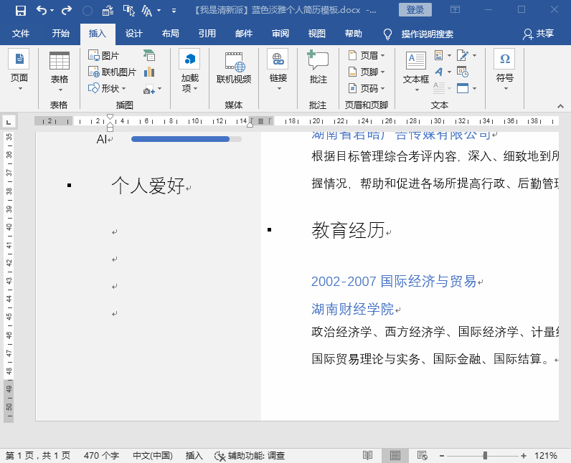Open the 视图 tab
Image resolution: width=571 pixels, height=463 pixels.
pyautogui.click(x=316, y=34)
